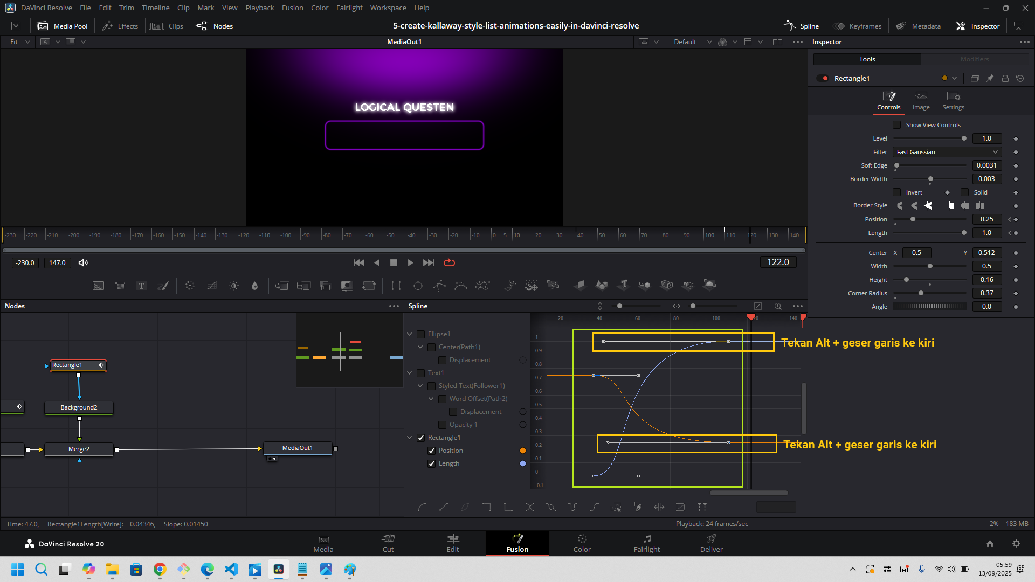
Task: Open the Fusion menu
Action: [292, 8]
